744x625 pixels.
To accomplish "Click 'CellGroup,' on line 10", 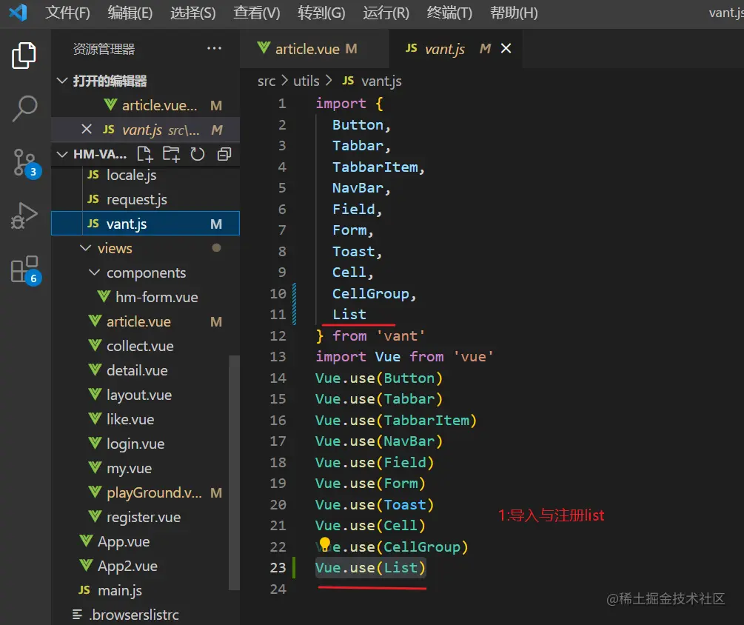I will [x=374, y=294].
